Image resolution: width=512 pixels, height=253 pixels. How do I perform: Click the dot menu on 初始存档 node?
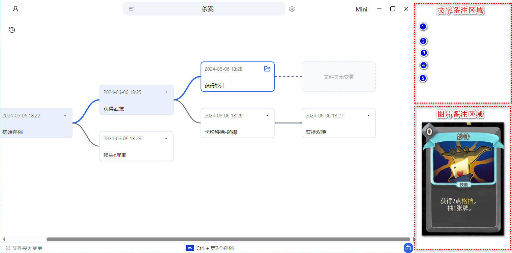(65, 115)
